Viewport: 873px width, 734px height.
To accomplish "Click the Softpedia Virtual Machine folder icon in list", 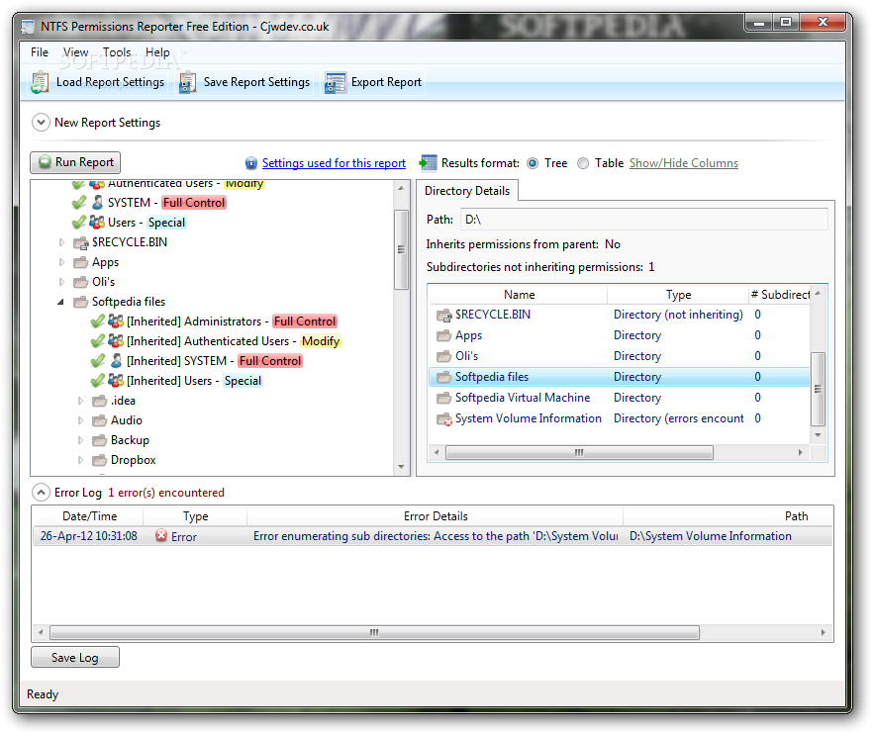I will point(443,398).
